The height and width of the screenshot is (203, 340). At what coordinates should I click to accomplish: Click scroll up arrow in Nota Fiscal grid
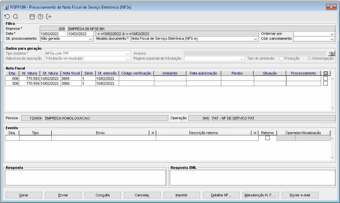(x=333, y=79)
